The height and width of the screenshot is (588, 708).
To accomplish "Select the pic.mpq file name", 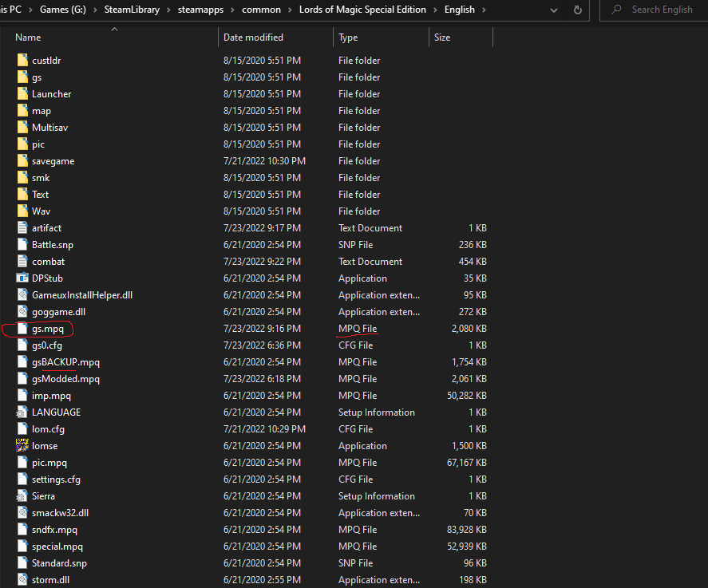I will point(49,463).
